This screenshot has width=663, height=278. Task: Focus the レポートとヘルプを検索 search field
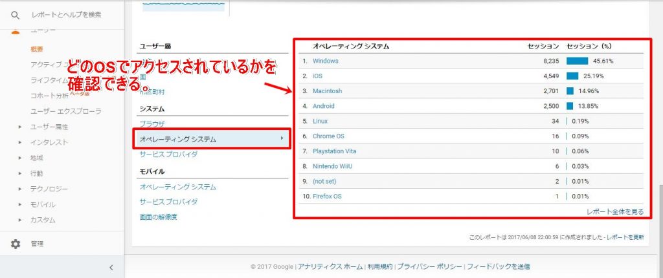point(67,15)
